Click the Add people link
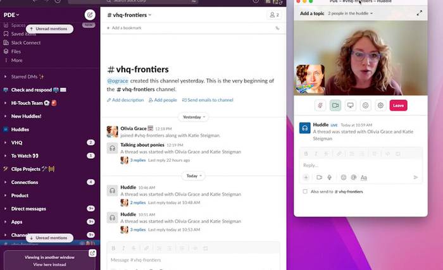Viewport: 443px width, 270px height. click(163, 100)
